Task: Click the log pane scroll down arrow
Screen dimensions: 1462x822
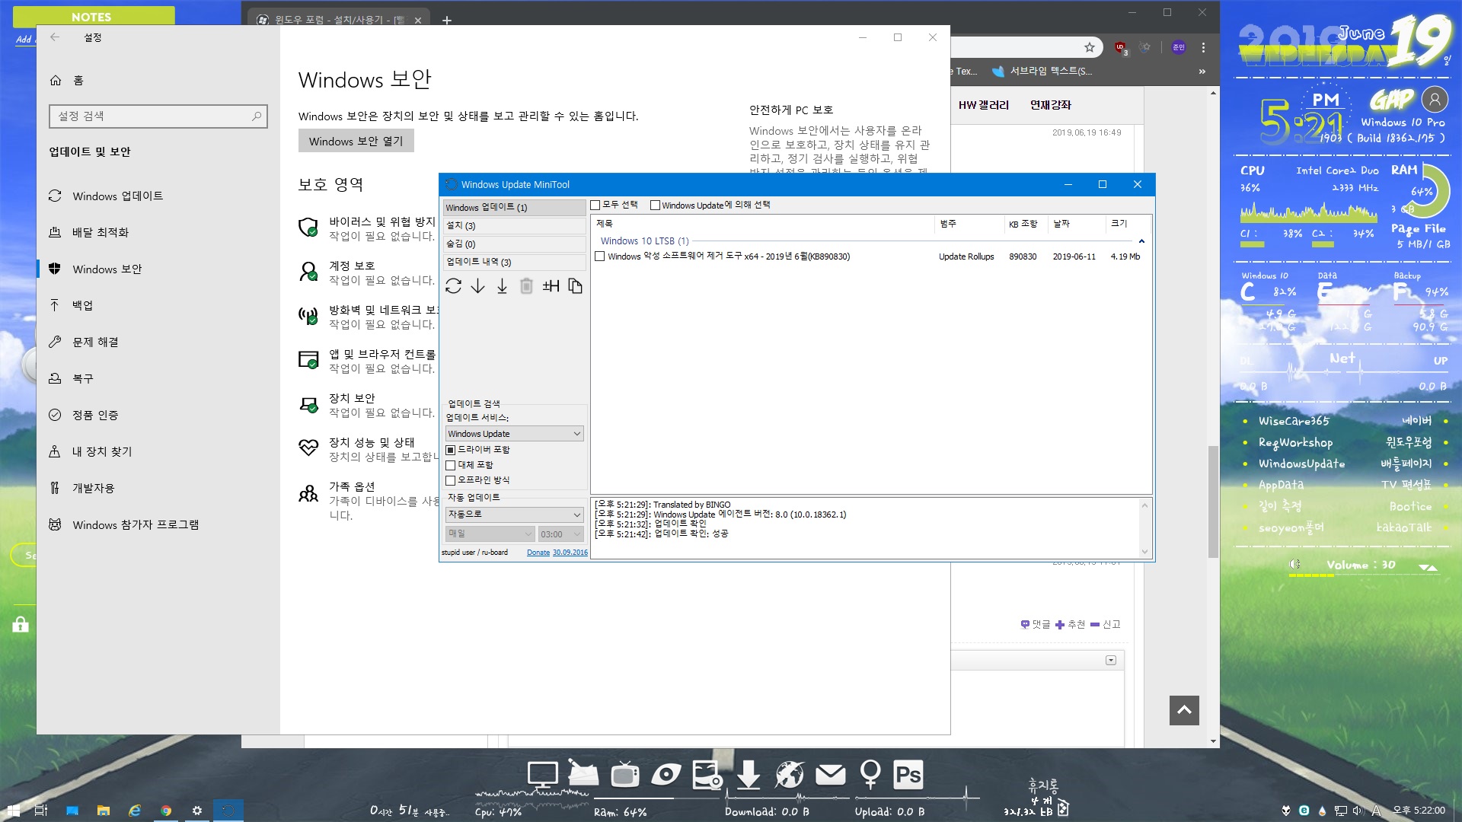Action: (1144, 552)
